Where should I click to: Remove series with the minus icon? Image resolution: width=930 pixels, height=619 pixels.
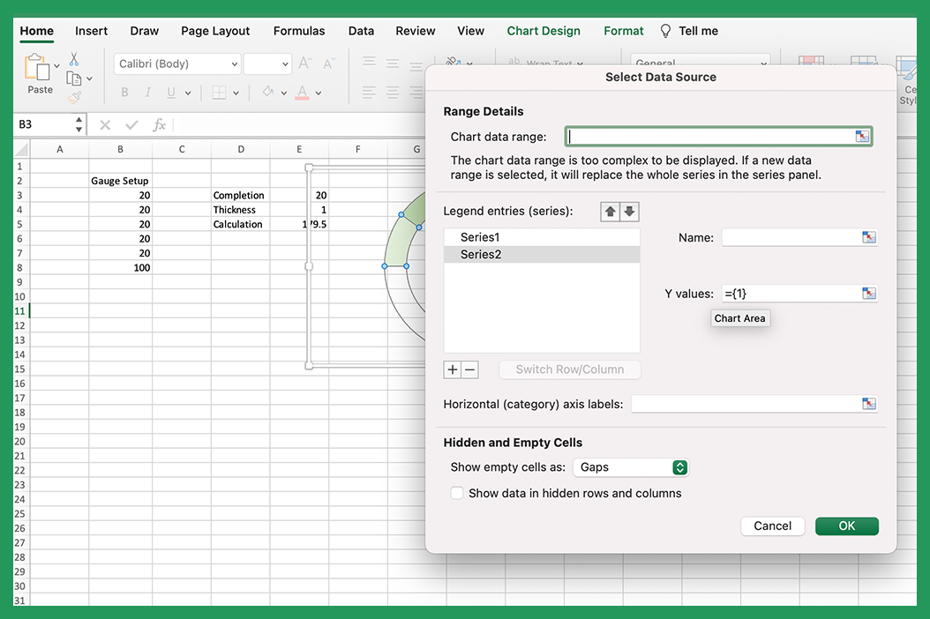(469, 369)
